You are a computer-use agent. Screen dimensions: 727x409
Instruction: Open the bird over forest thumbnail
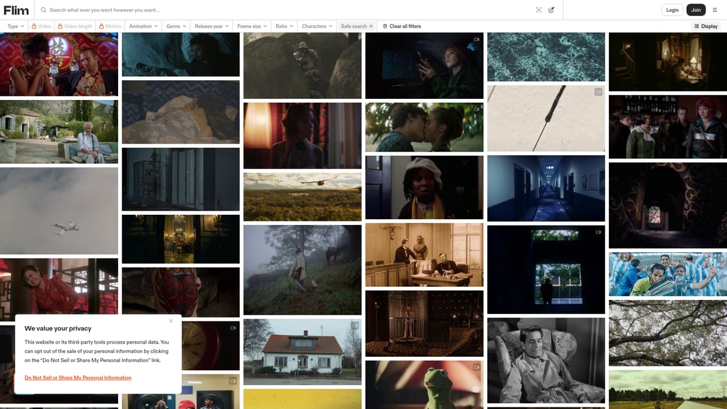coord(302,197)
